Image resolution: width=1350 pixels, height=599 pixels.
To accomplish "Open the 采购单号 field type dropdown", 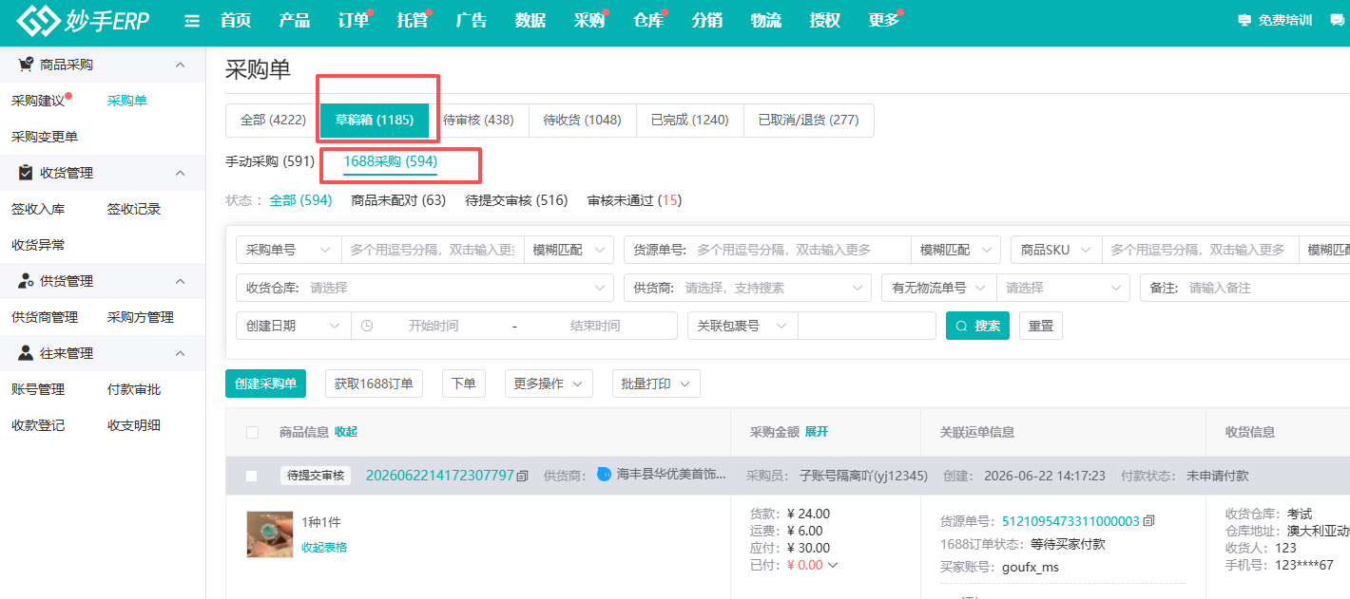I will 288,250.
